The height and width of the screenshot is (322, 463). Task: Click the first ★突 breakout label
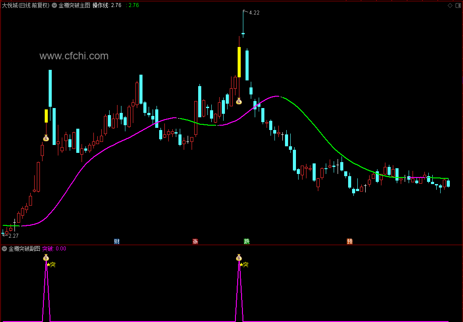pos(51,264)
